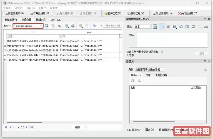This screenshot has height=139, width=213.
Task: Click 写入更改(W) button
Action: coord(65,13)
